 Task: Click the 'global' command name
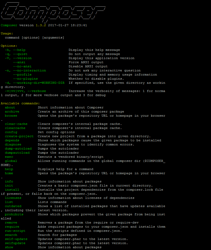pyautogui.click(x=11, y=161)
